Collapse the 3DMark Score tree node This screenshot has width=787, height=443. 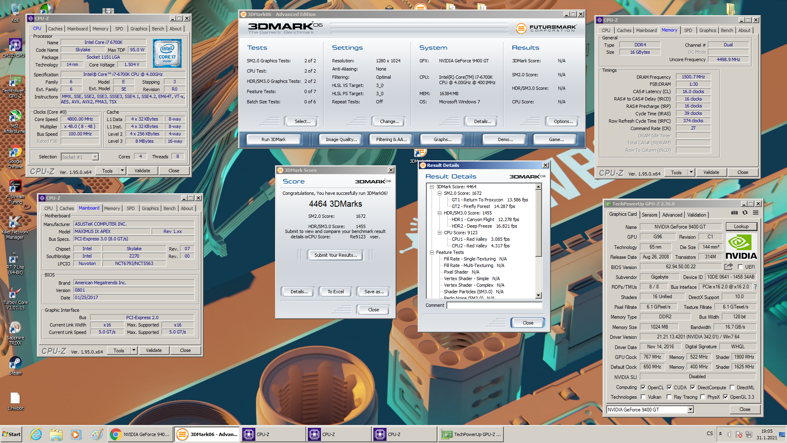432,187
